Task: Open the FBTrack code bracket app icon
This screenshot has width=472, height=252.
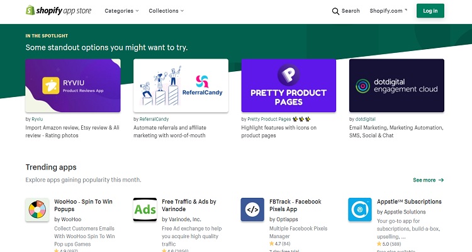Action: [252, 210]
